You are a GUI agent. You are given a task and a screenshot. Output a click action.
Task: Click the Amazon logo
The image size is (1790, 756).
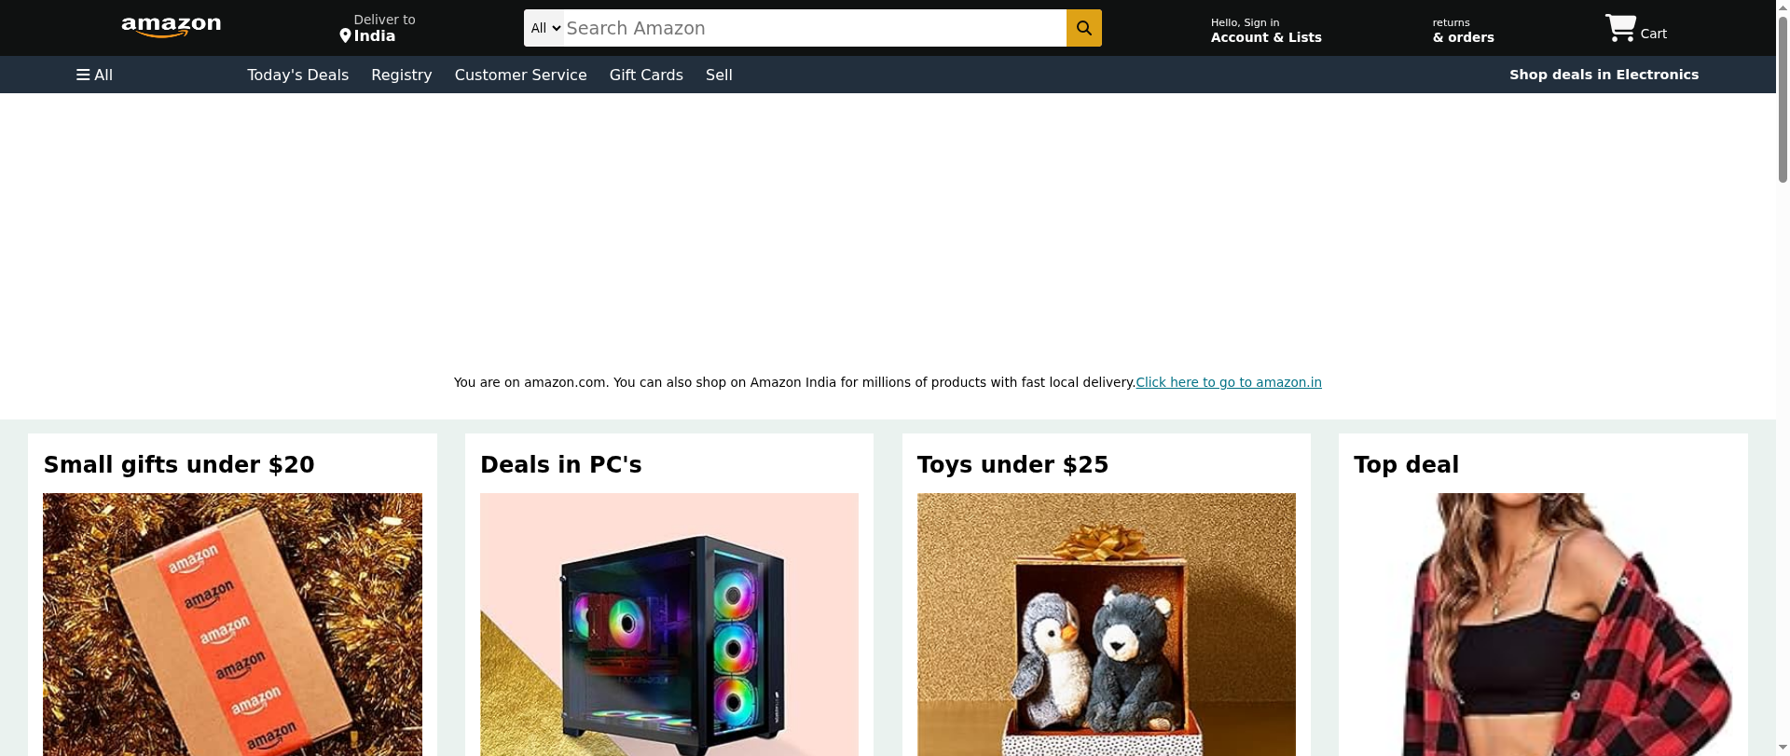point(172,27)
